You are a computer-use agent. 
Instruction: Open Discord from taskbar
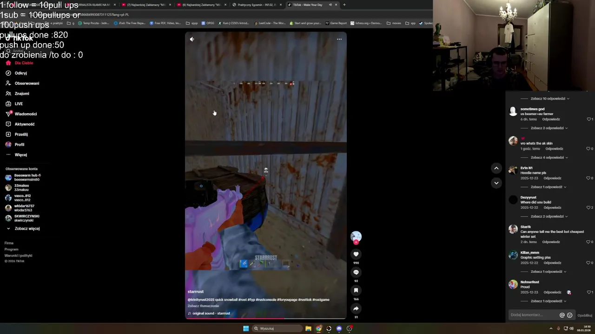[x=339, y=328]
